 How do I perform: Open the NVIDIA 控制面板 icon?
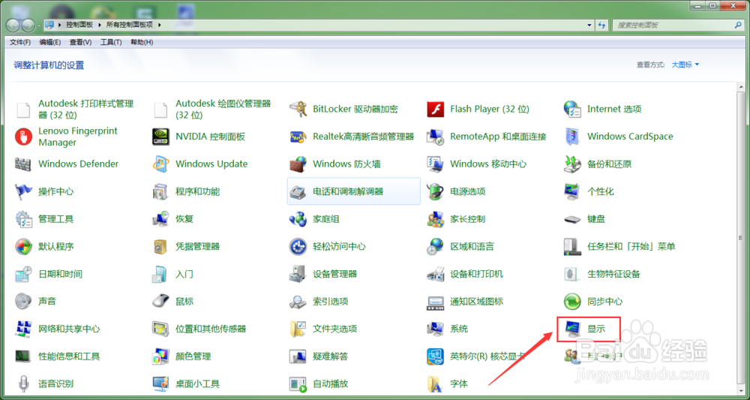(160, 137)
